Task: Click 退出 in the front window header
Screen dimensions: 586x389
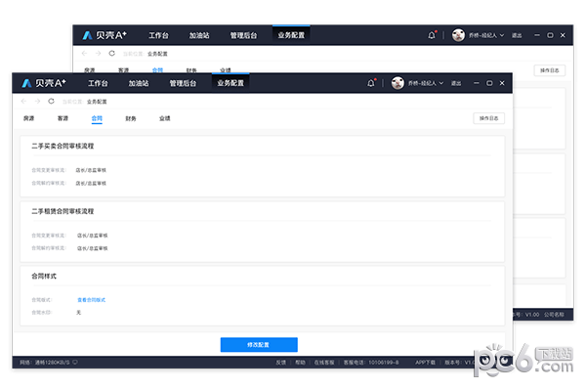Action: click(456, 83)
